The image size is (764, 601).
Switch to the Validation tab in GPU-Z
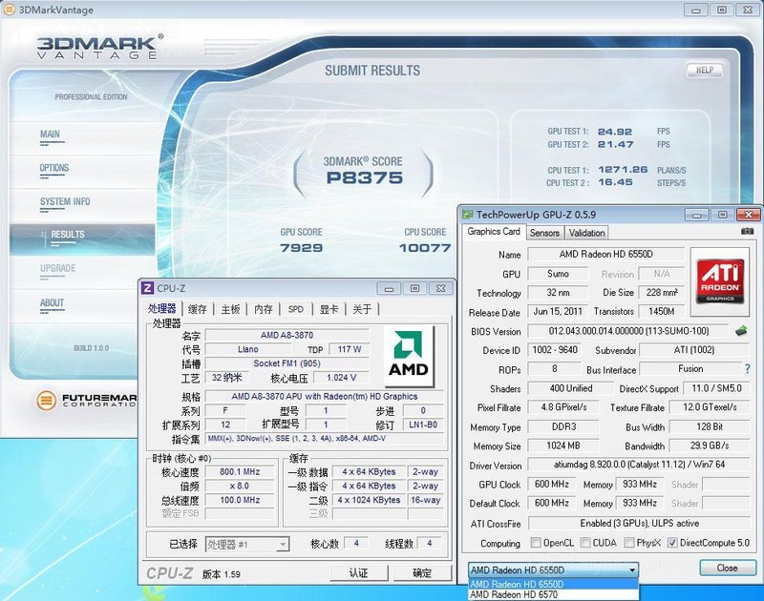pos(586,233)
